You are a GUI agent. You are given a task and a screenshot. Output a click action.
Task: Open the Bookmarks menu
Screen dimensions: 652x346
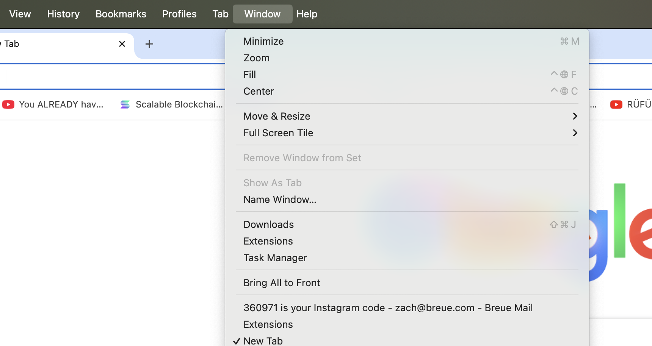pyautogui.click(x=121, y=14)
